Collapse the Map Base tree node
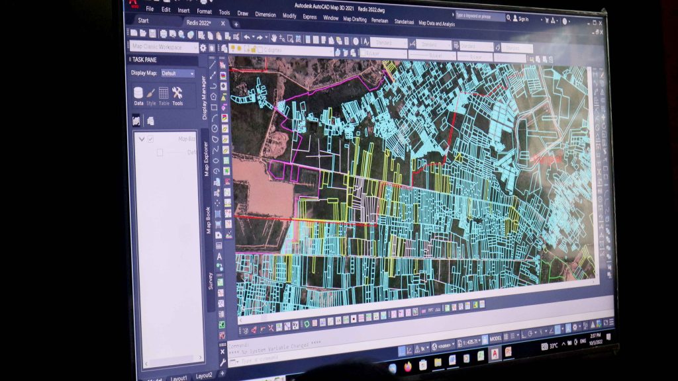Image resolution: width=678 pixels, height=381 pixels. click(141, 139)
